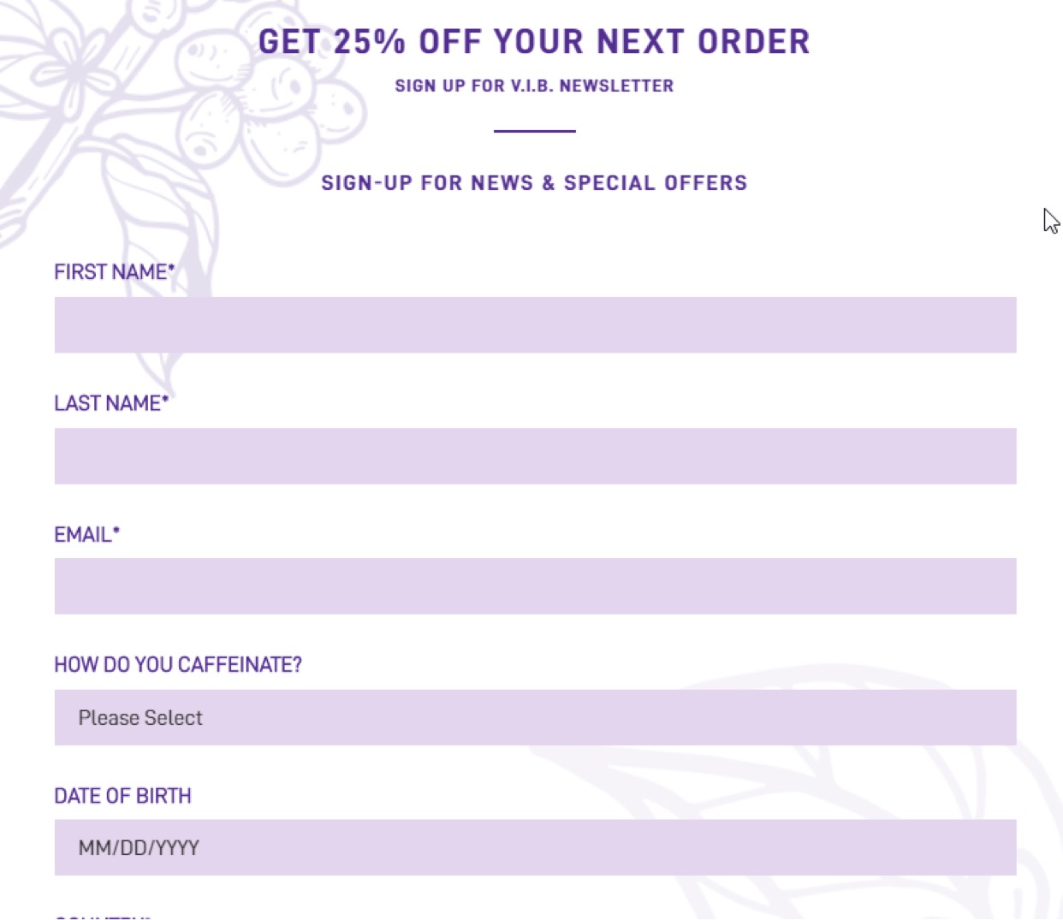Screen dimensions: 1063x920
Task: Click the First Name input field
Action: click(535, 325)
